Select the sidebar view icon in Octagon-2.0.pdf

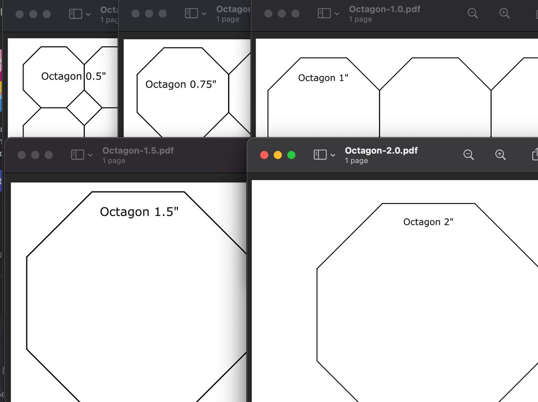[319, 155]
